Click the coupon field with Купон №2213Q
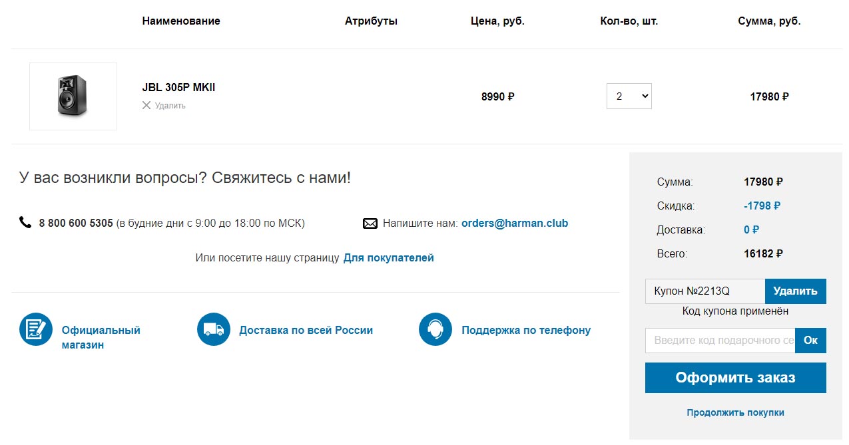This screenshot has height=445, width=849. 705,291
